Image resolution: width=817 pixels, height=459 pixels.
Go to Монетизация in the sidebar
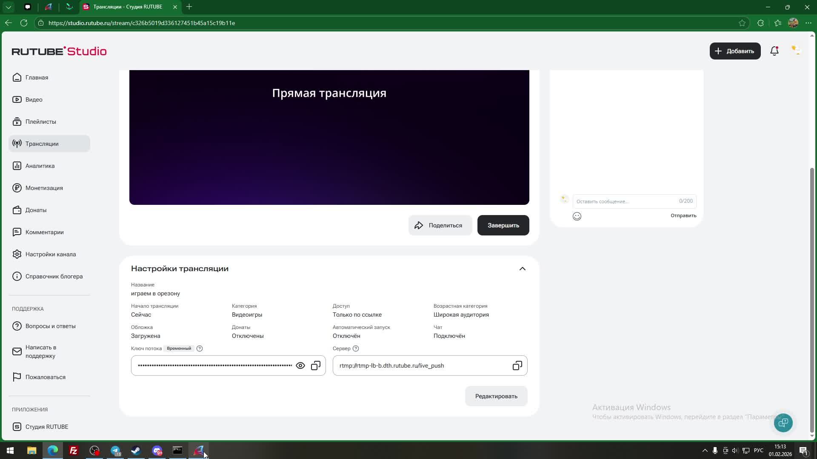coord(44,188)
